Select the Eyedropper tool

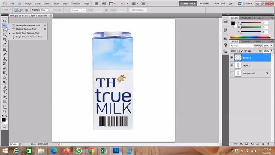5,44
